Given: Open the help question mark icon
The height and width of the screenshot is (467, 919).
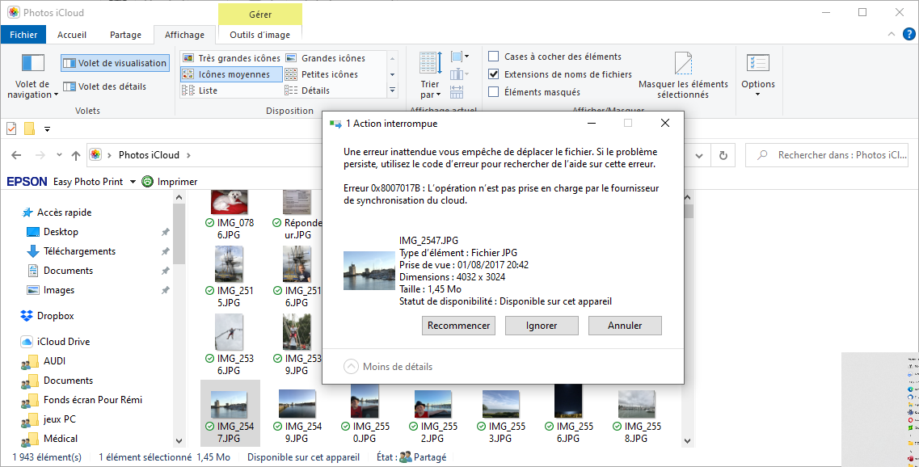Looking at the screenshot, I should coord(908,34).
